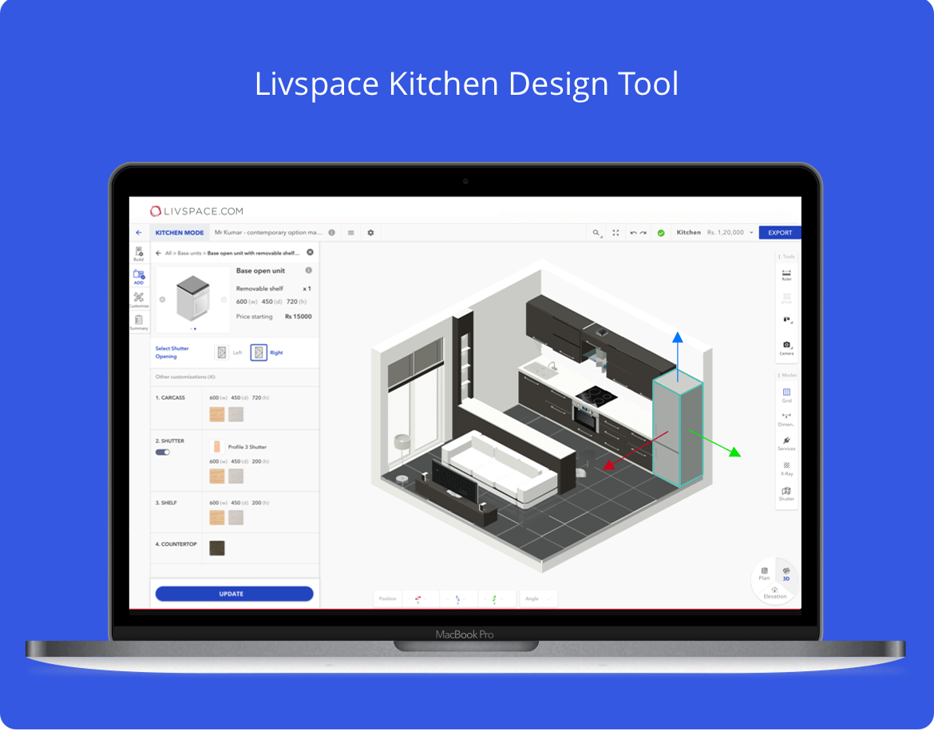Select the Ruler tool
934x731 pixels.
(786, 275)
